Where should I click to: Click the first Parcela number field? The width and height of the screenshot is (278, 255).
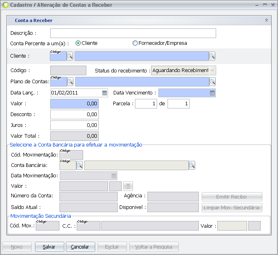pyautogui.click(x=146, y=104)
